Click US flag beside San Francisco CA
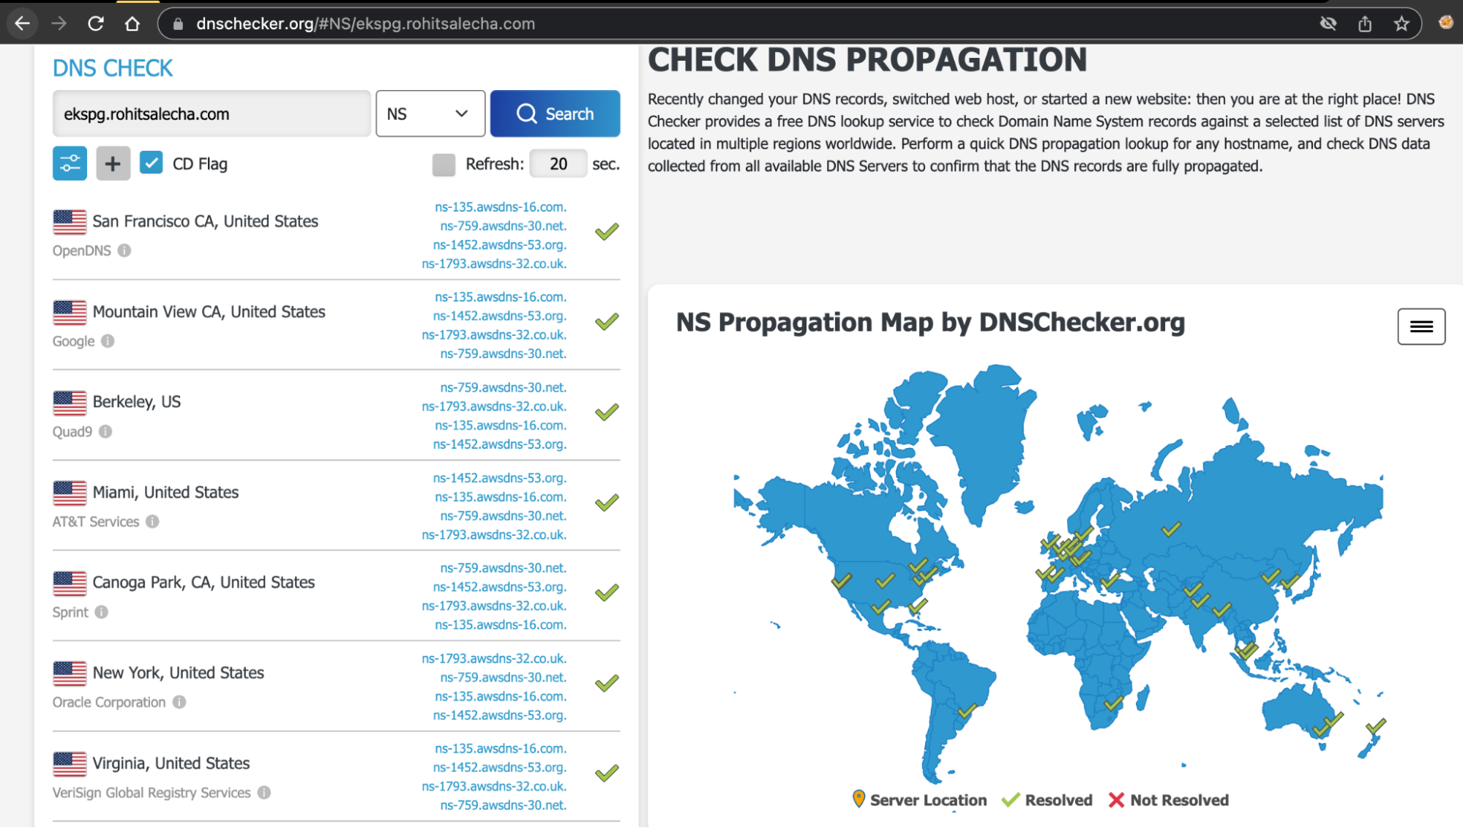 (x=70, y=222)
